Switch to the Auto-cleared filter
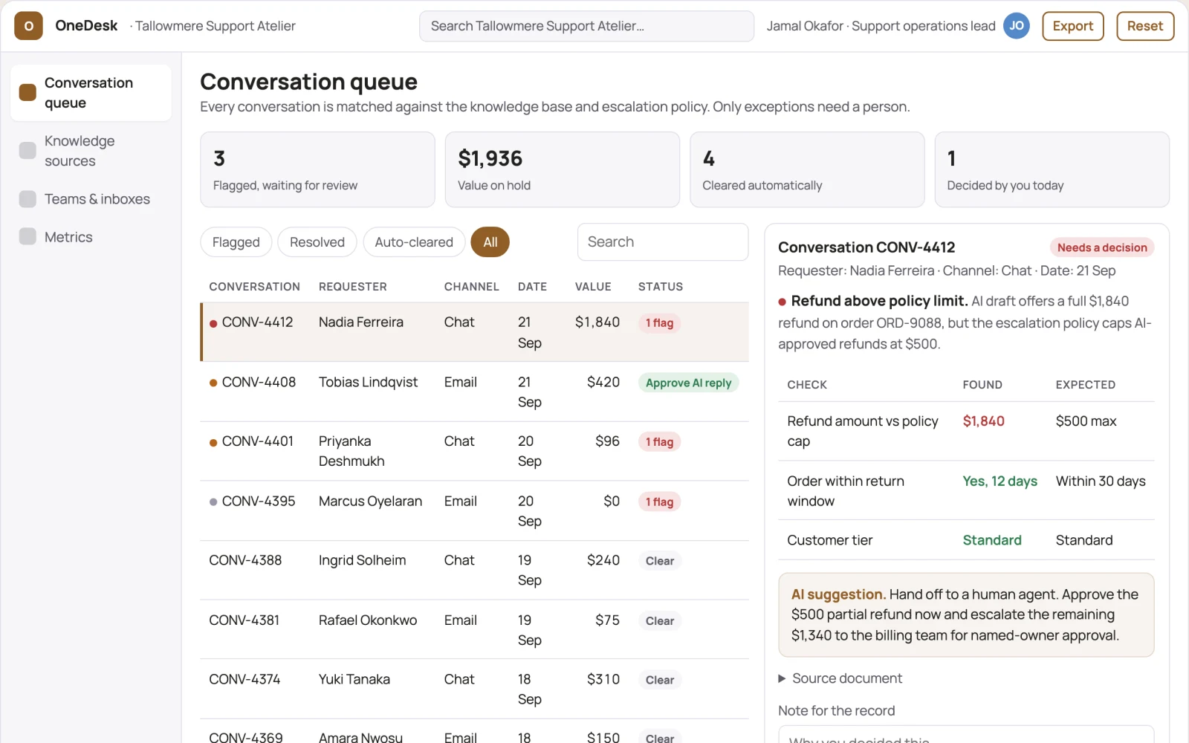The image size is (1189, 743). (414, 242)
